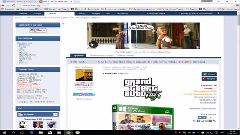Screen dimensions: 240x135
Task: Select the Программы category
Action: pyautogui.click(x=25, y=59)
